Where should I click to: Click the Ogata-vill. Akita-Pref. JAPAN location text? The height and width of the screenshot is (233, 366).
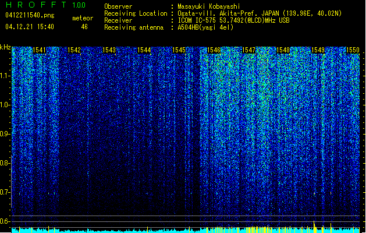tap(260, 13)
